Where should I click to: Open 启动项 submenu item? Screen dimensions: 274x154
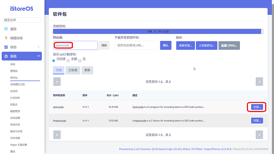[x=14, y=91]
